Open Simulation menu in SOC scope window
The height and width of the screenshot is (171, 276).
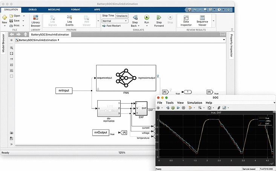(195, 103)
